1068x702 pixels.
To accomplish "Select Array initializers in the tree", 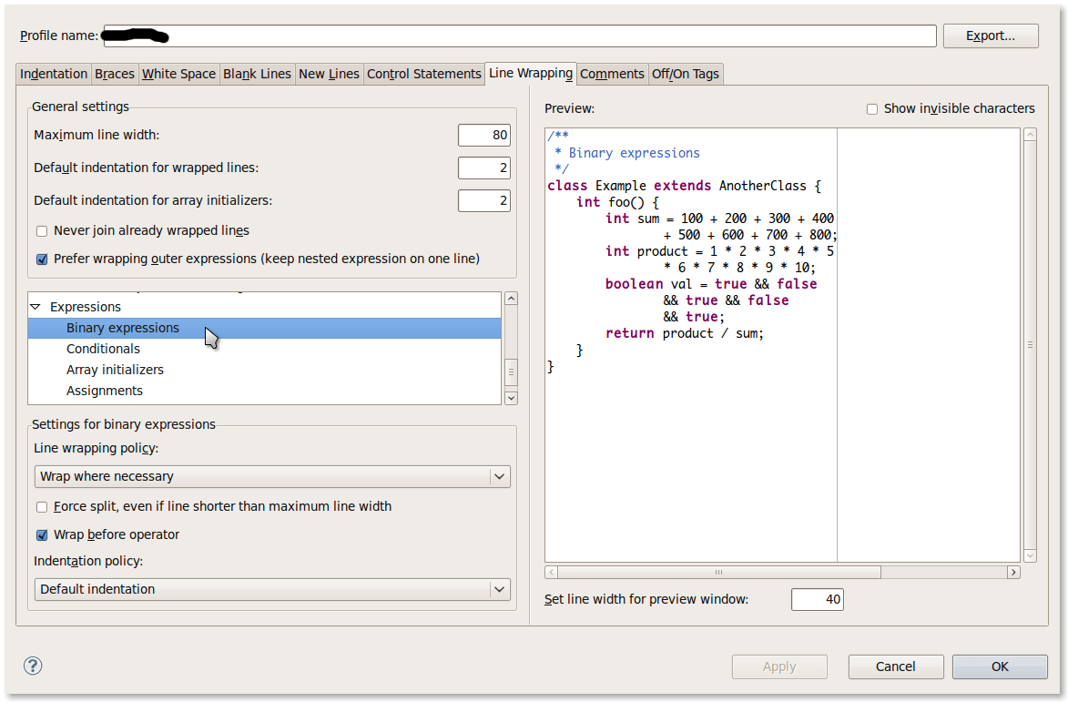I will (x=264, y=371).
